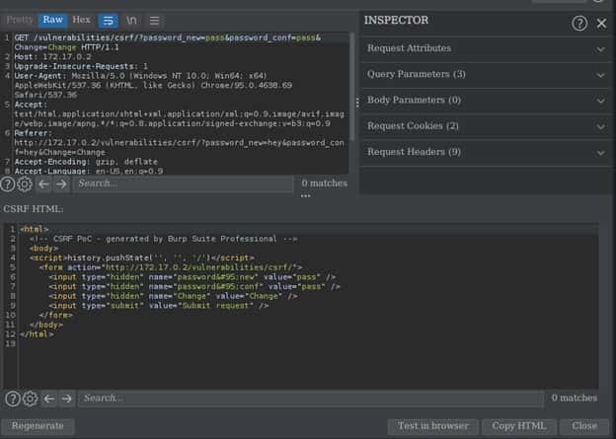
Task: Click the Inspector panel divider handle dots
Action: pyautogui.click(x=357, y=103)
